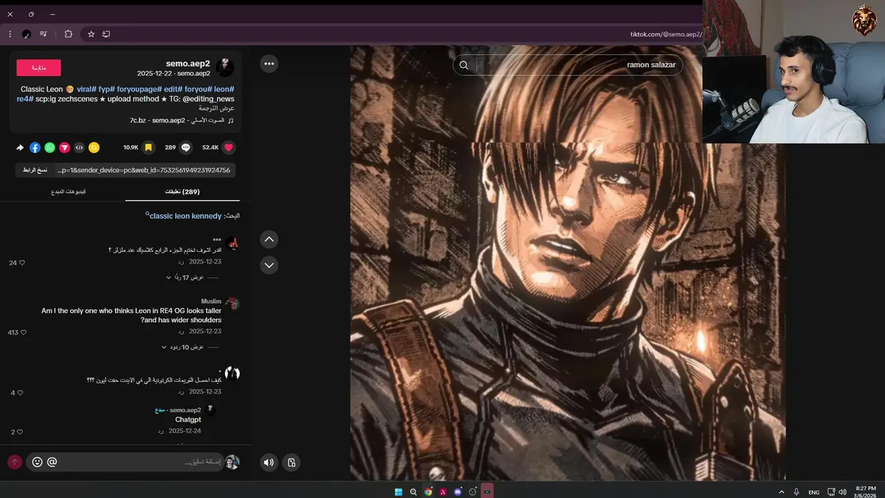This screenshot has width=885, height=498.
Task: Click the search magnifier in video overlay
Action: (464, 65)
